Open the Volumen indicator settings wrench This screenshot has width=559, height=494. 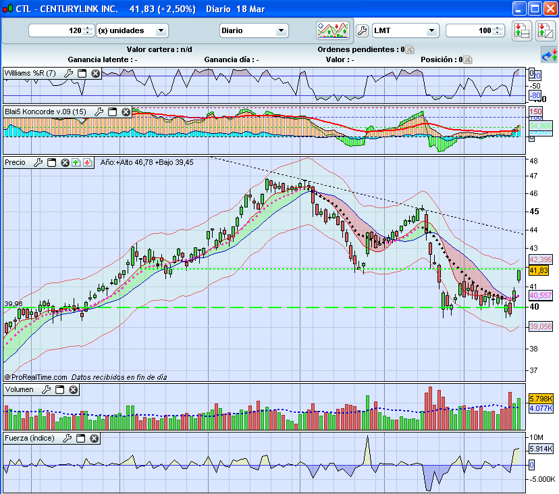click(x=47, y=389)
